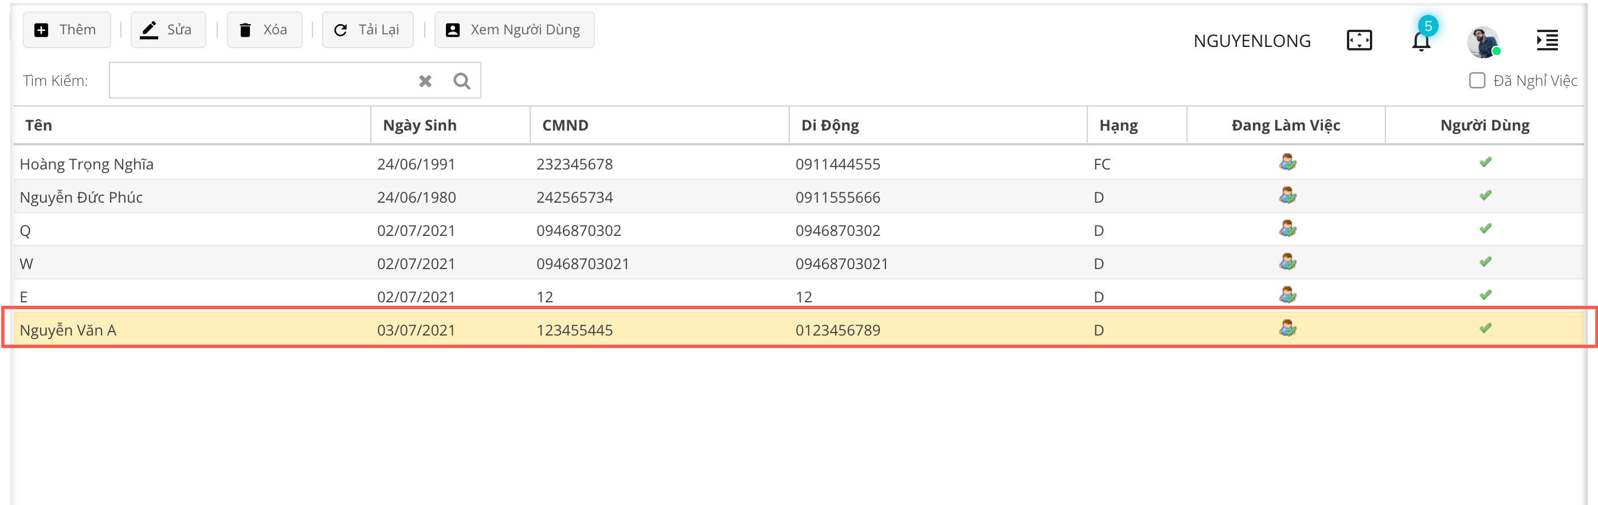Sort by the Hạng column header
The width and height of the screenshot is (1598, 505).
coord(1118,126)
